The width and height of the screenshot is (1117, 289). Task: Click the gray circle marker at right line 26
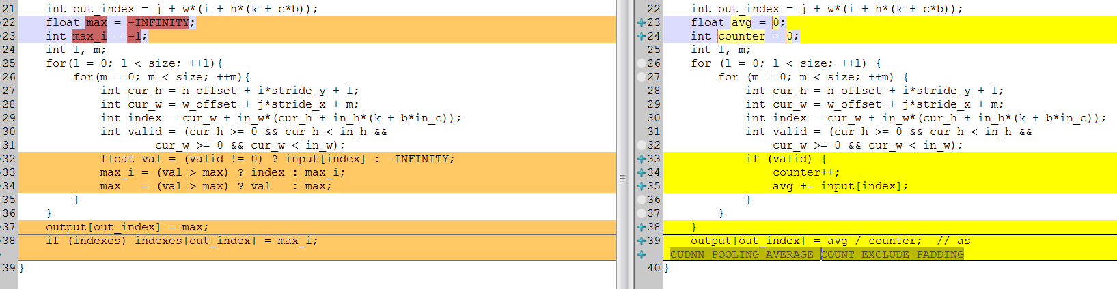pos(642,63)
